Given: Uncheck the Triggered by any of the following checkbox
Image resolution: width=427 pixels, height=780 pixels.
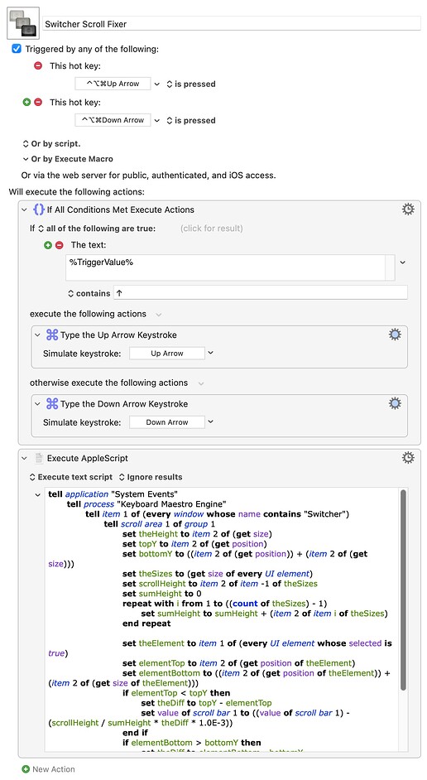Looking at the screenshot, I should (x=17, y=49).
